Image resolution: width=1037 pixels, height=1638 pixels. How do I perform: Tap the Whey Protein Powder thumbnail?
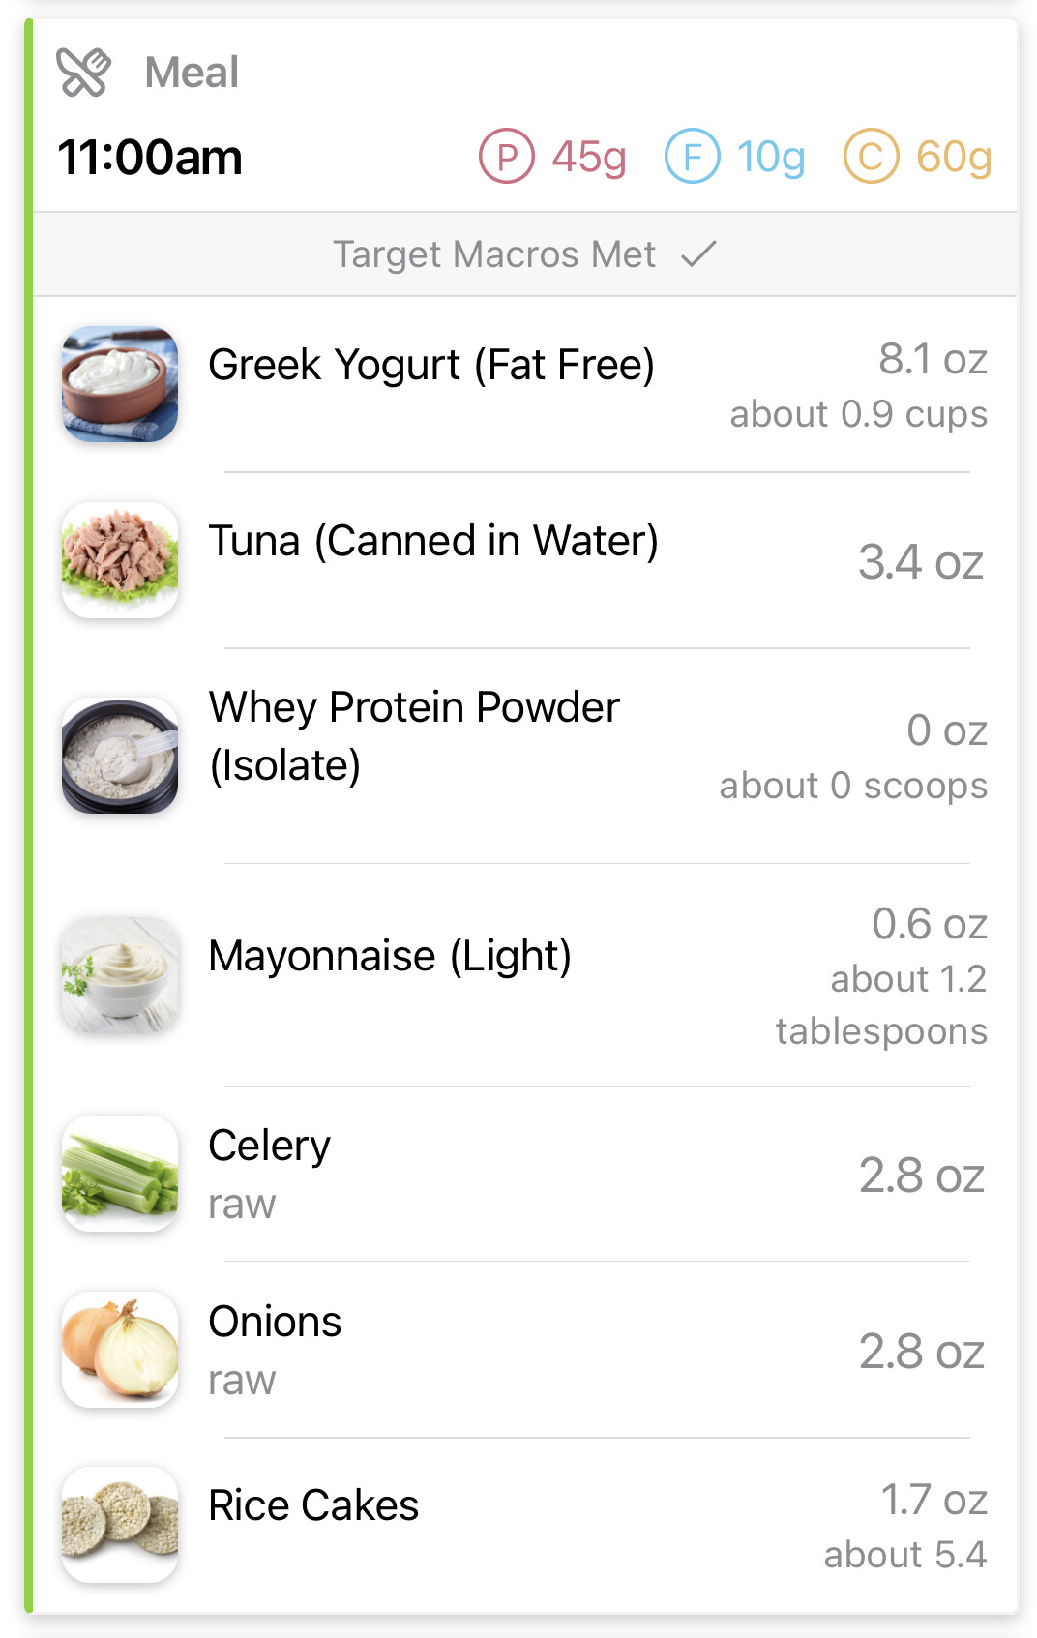(x=120, y=755)
